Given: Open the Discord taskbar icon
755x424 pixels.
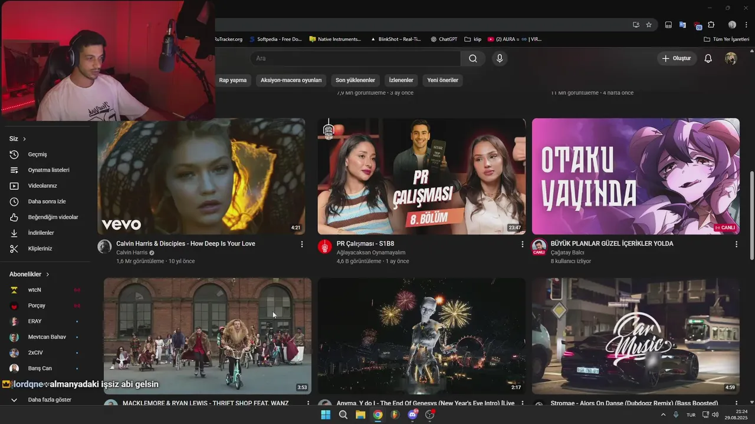Looking at the screenshot, I should tap(412, 415).
